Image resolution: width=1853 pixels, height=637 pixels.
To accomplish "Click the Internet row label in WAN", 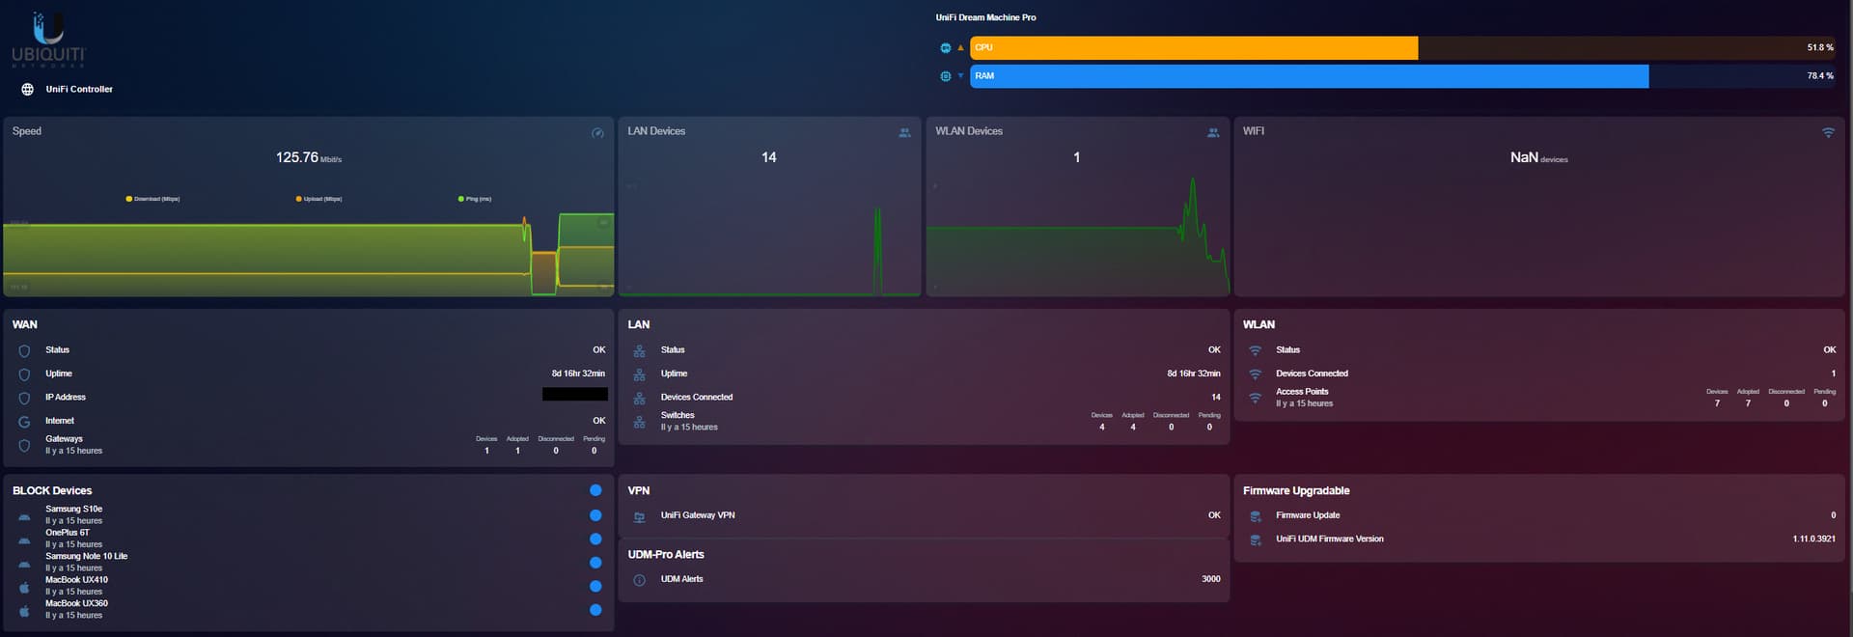I will (x=60, y=421).
